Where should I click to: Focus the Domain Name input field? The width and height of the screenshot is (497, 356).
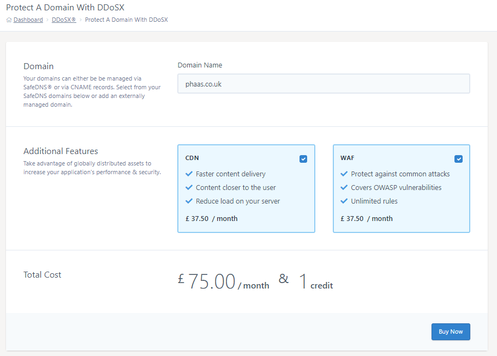[x=324, y=84]
